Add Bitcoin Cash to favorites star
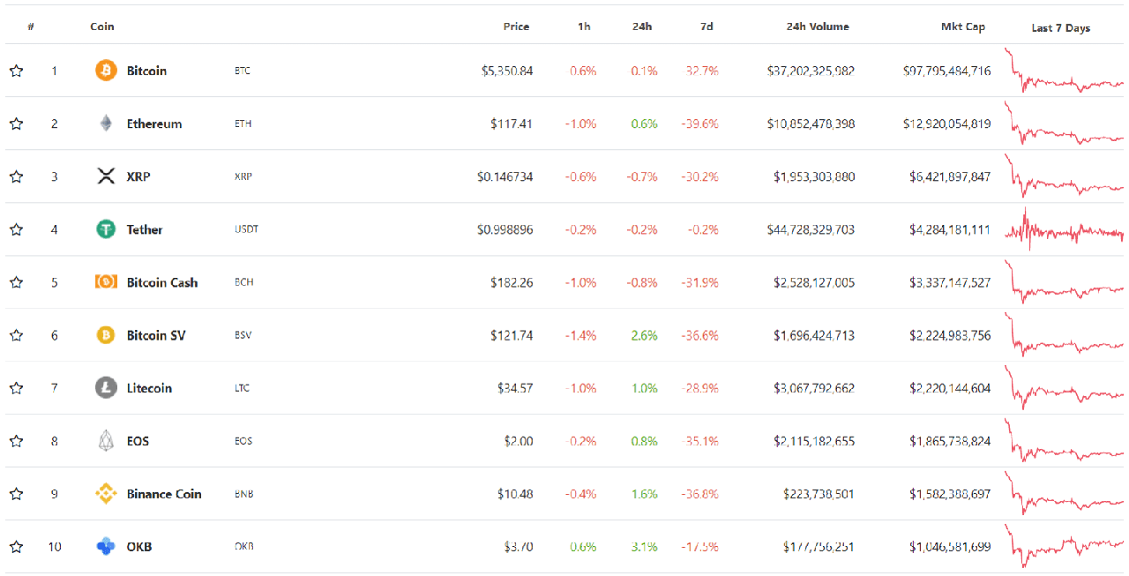1129x576 pixels. click(16, 282)
